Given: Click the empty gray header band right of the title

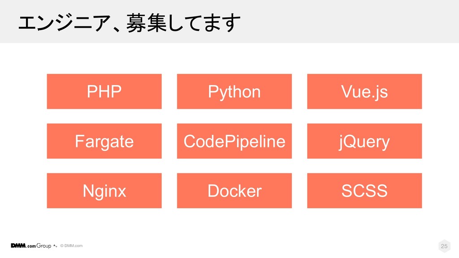Looking at the screenshot, I should click(x=350, y=21).
